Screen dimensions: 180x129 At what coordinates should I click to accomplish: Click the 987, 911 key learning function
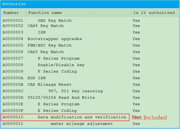[76, 91]
